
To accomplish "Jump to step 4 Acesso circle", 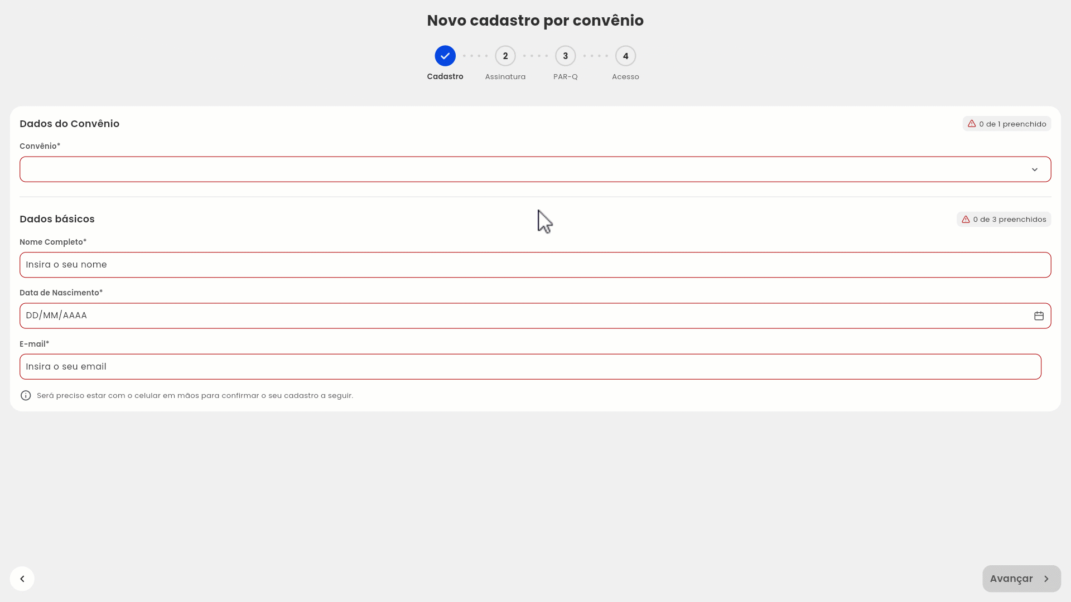I will pos(625,56).
